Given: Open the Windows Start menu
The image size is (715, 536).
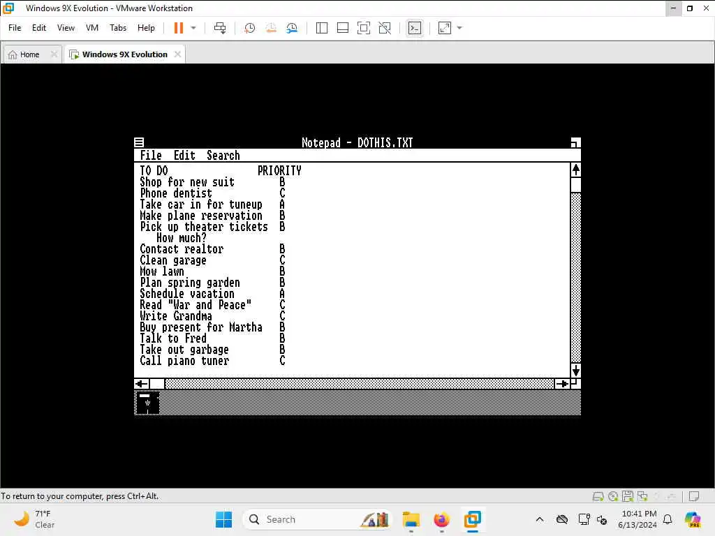Looking at the screenshot, I should pos(223,519).
